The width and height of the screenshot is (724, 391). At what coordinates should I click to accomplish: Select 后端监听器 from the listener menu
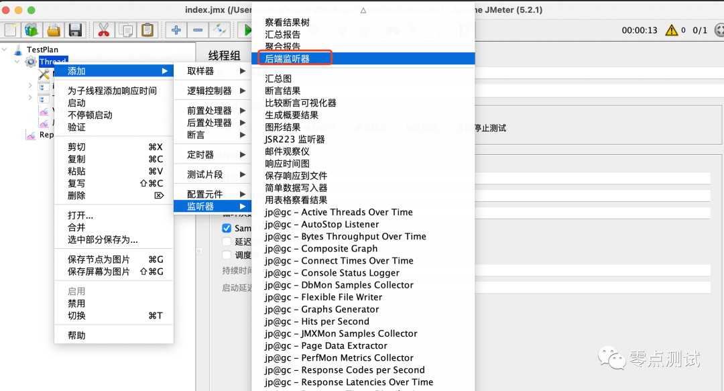coord(288,59)
